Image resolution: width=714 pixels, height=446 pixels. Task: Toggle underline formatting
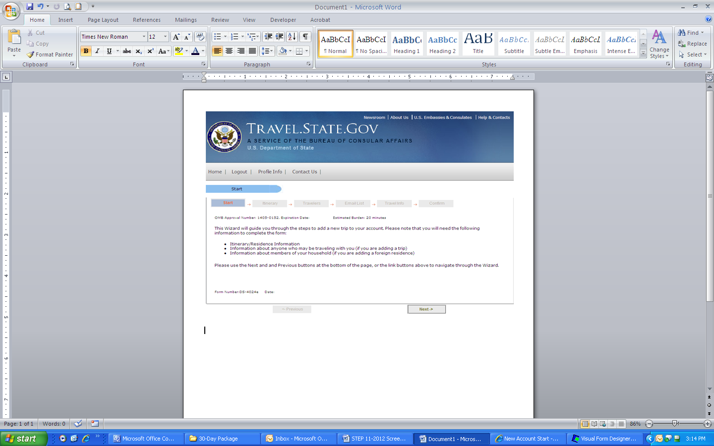pos(109,51)
